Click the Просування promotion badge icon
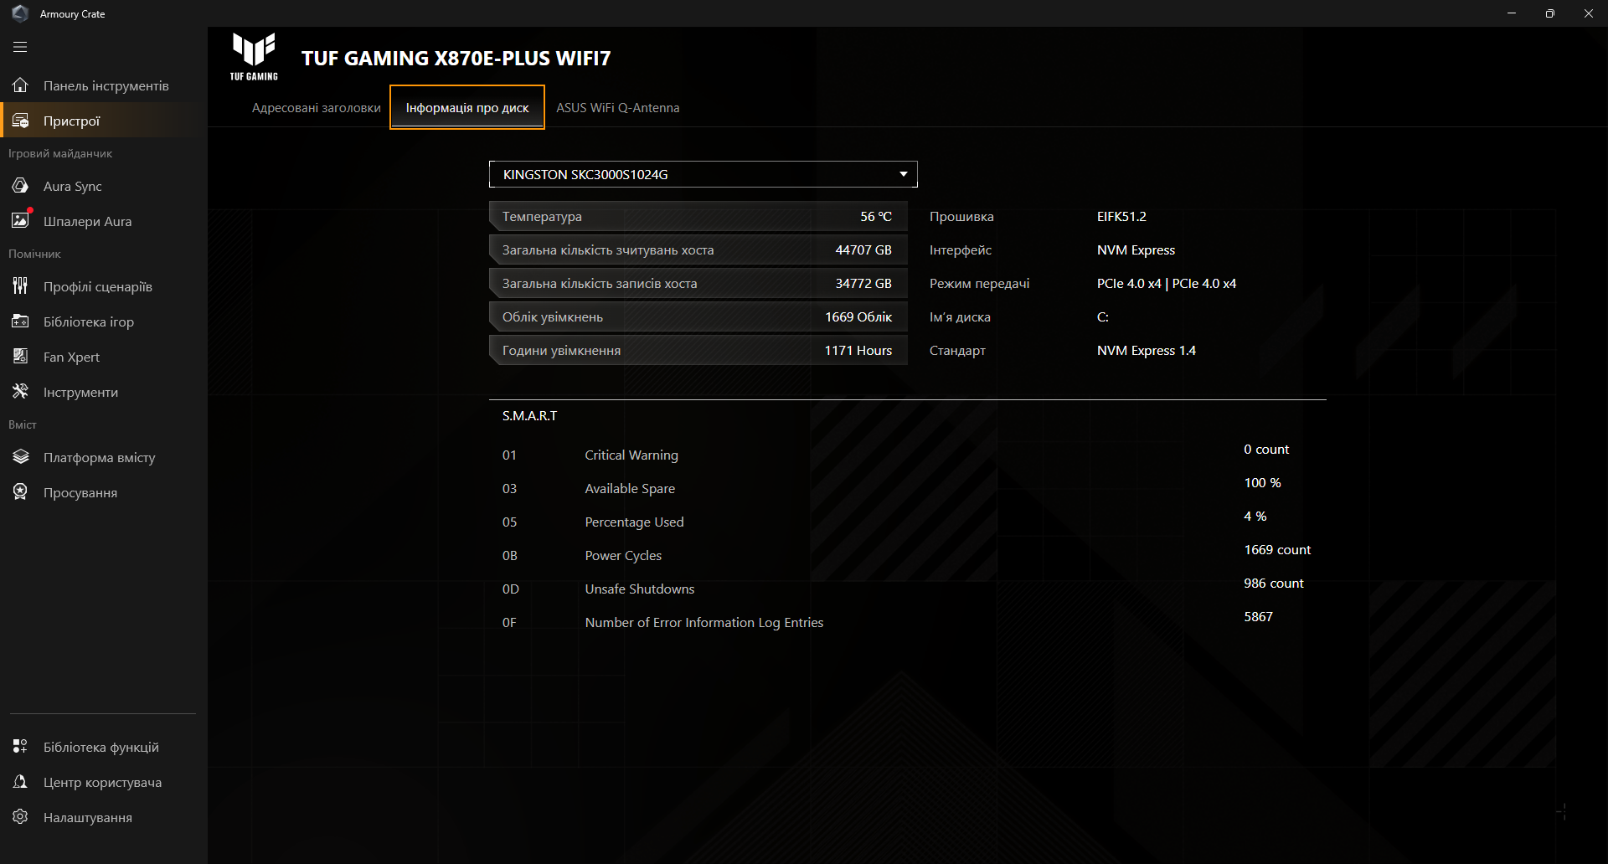This screenshot has height=864, width=1608. tap(20, 492)
